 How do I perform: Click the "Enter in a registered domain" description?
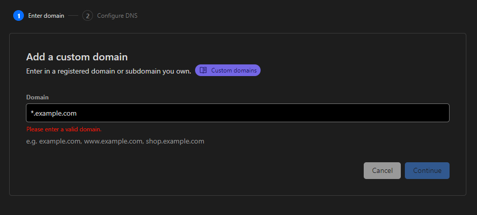[x=108, y=71]
